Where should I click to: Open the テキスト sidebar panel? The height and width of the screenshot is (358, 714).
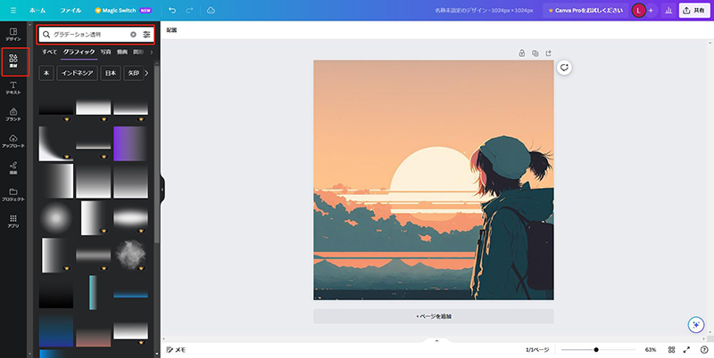(x=13, y=88)
